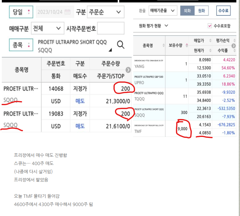Sort by 매입가 arrows in holdings header
240x216 pixels.
(x=210, y=40)
